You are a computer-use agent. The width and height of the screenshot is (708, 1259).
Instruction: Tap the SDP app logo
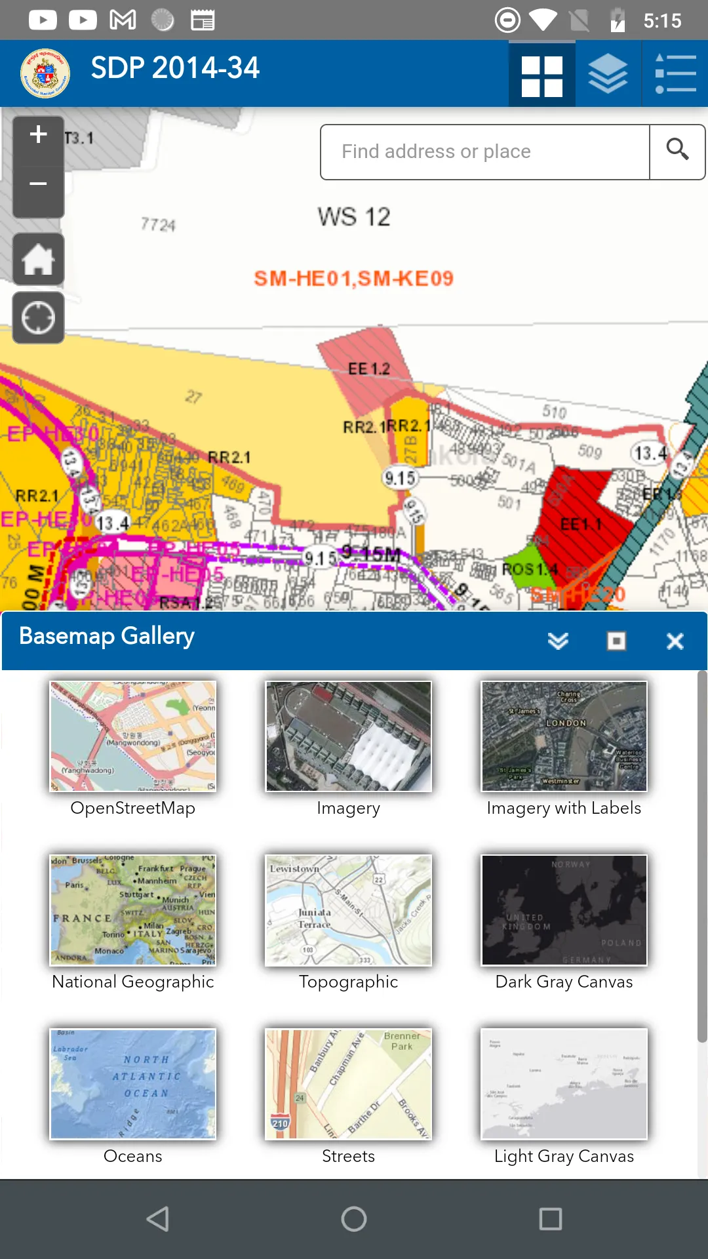click(x=45, y=73)
